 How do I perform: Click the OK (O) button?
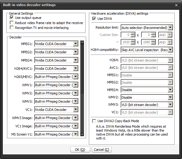[80, 150]
